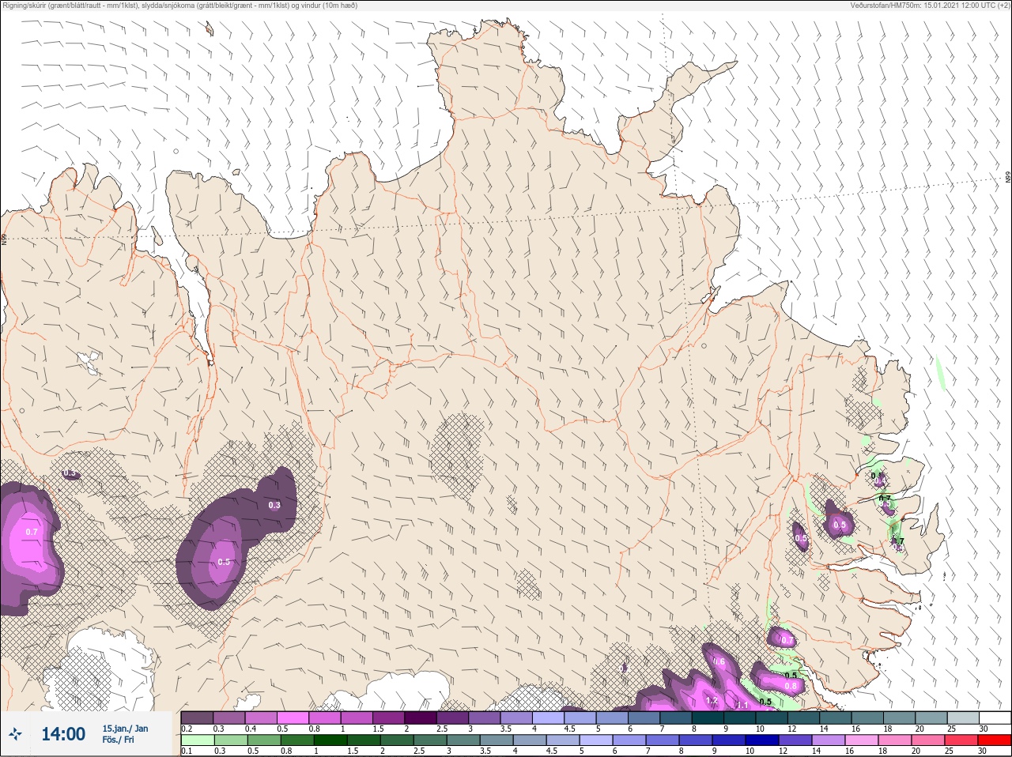This screenshot has height=757, width=1012.
Task: Select the dark purple 0.2 swatch in upper legend
Action: coord(197,717)
